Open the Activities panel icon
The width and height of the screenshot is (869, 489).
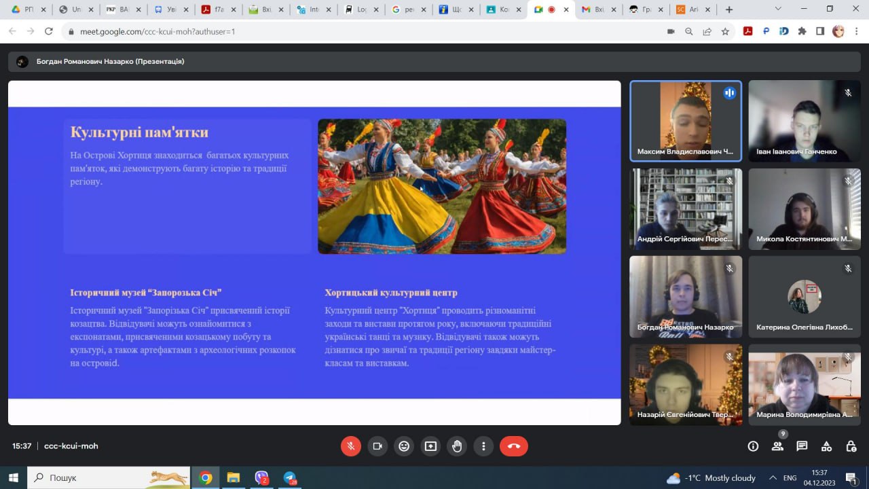point(826,446)
